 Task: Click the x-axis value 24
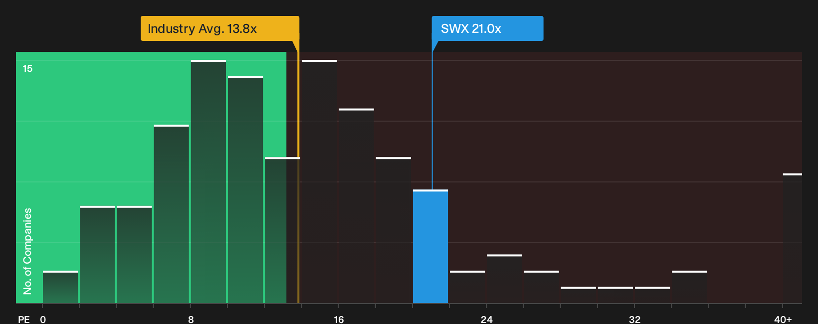point(487,319)
